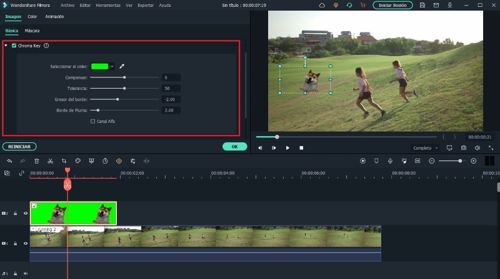Confirm with the OK button
Viewport: 500px width, 279px height.
235,147
